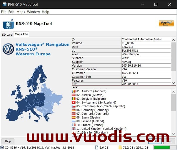Click the CD_8536 - V16 status bar text
The height and width of the screenshot is (150, 177).
(39, 148)
